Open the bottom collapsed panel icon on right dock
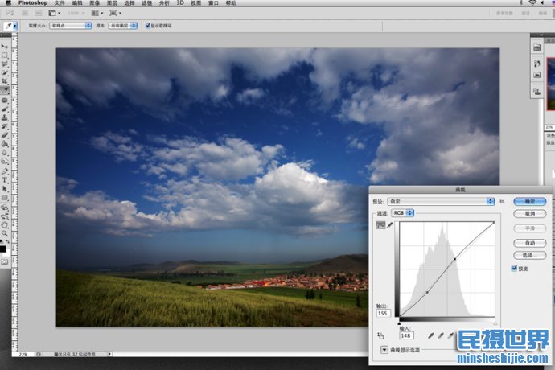 click(537, 92)
